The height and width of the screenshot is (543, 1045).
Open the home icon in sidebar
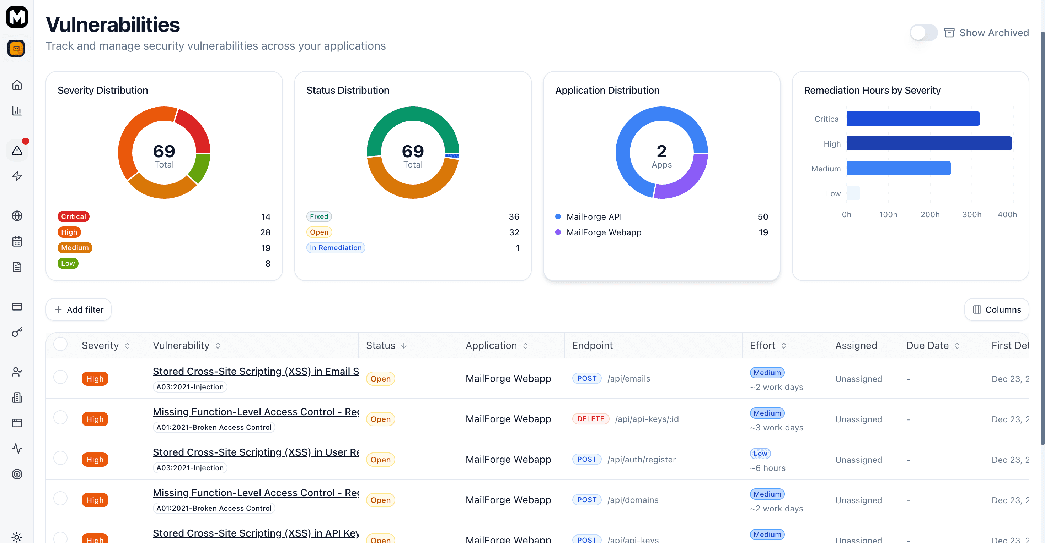click(x=17, y=85)
